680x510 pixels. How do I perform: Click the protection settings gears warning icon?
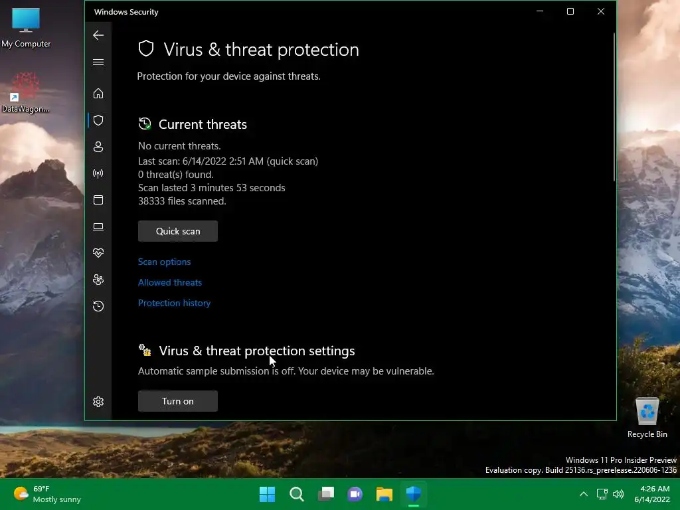tap(145, 350)
